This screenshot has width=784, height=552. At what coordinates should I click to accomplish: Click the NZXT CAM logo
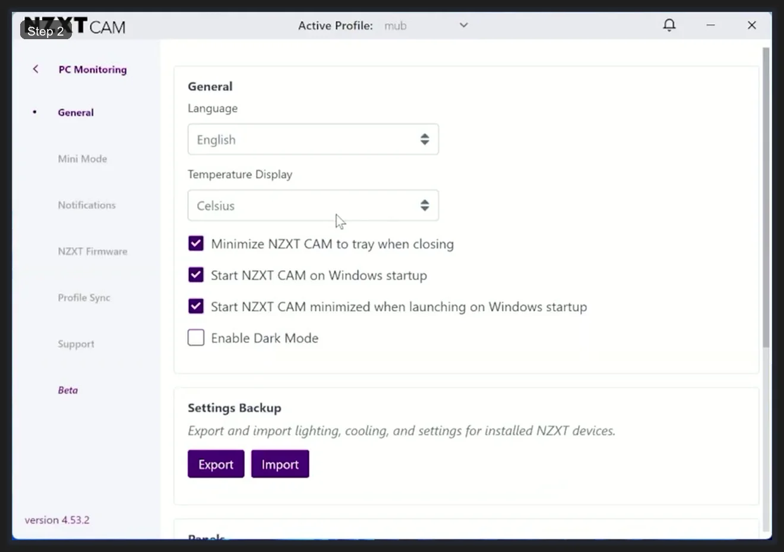tap(74, 26)
